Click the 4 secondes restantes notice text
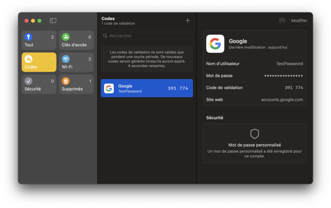Screen dimensions: 331x208 [147, 66]
